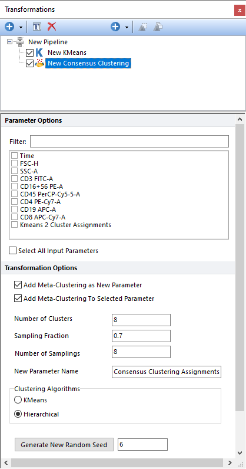Click the first blue add pipeline plus icon
The image size is (246, 469).
9,27
